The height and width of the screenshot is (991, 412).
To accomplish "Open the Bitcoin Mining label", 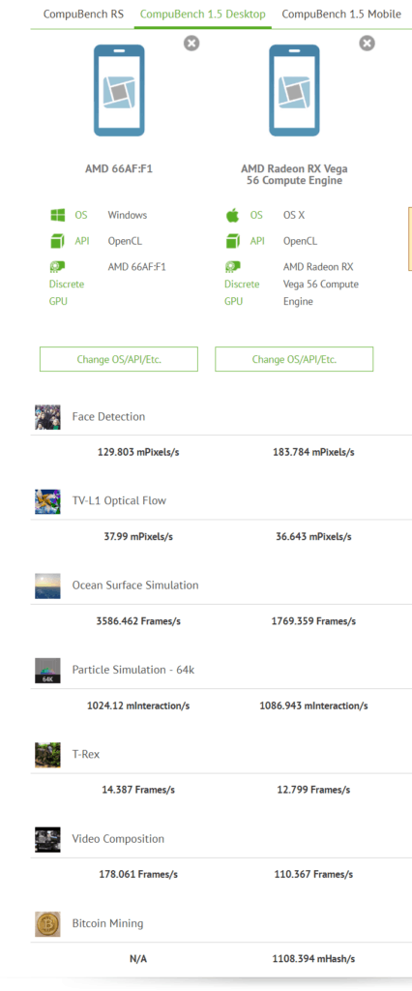I will pyautogui.click(x=108, y=923).
